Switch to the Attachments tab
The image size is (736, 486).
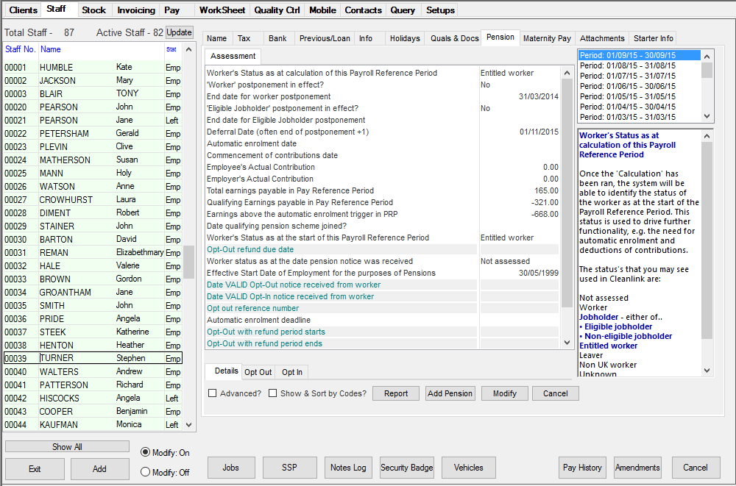(601, 37)
